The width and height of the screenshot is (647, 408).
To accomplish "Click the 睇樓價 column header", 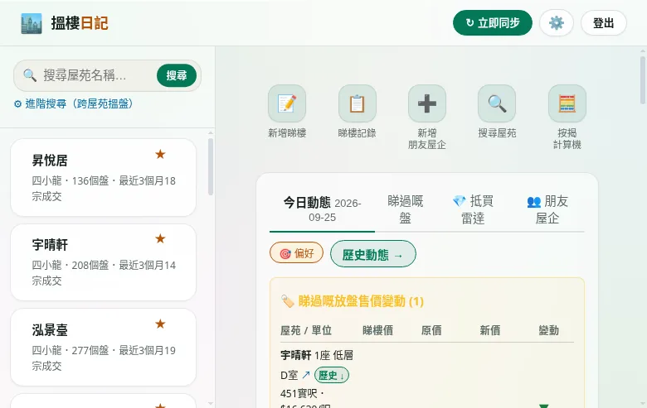I will (377, 330).
